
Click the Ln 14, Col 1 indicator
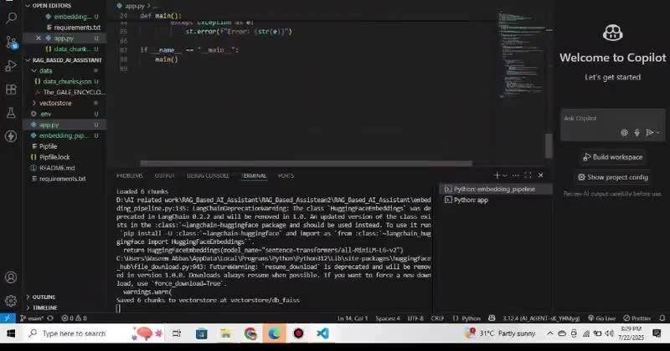click(x=353, y=318)
